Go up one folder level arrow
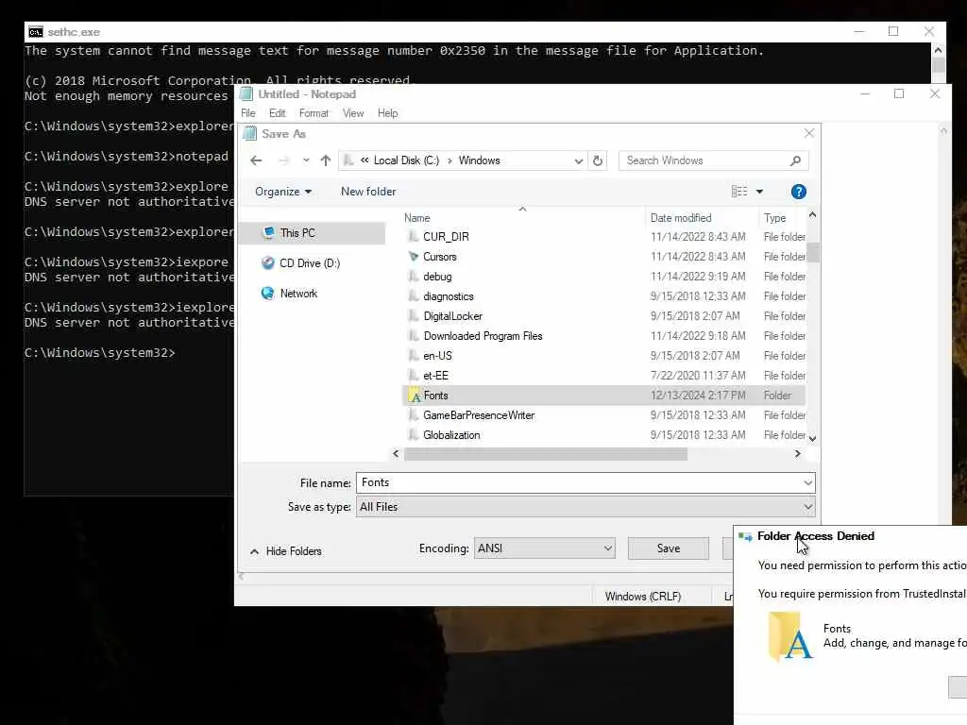The width and height of the screenshot is (967, 725). (x=326, y=160)
